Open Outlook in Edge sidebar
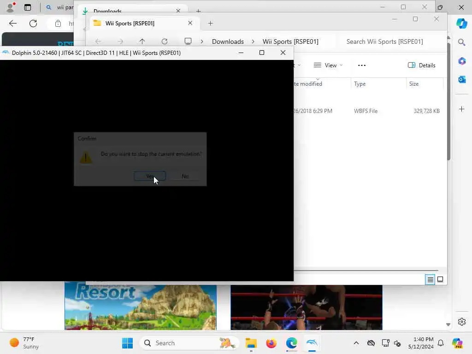 point(462,79)
